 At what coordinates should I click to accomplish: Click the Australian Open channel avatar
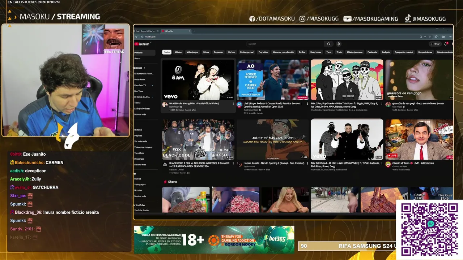pos(239,104)
